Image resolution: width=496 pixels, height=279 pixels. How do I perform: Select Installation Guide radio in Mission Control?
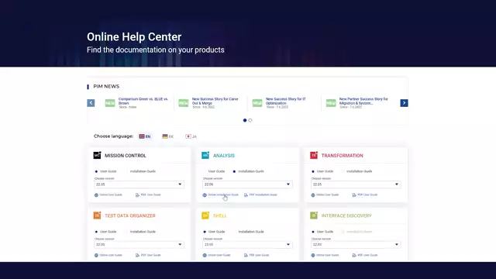click(126, 171)
